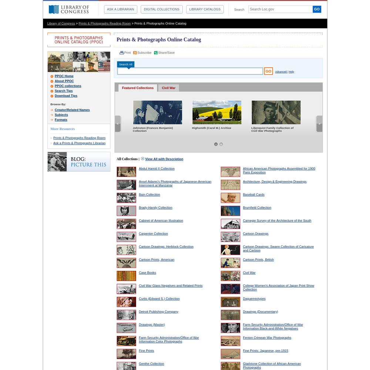This screenshot has width=370, height=370.
Task: Select first carousel page dot
Action: point(216,144)
